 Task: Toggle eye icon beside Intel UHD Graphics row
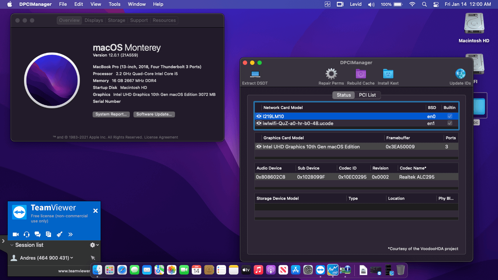[x=259, y=147]
